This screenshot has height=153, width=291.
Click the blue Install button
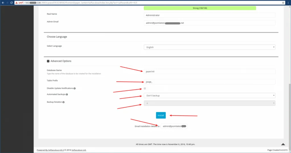[x=161, y=115]
